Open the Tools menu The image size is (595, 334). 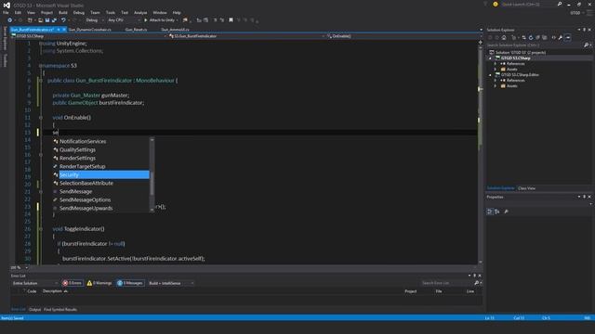tap(111, 12)
